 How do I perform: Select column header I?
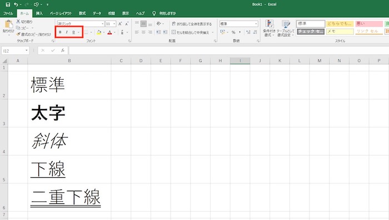click(240, 60)
